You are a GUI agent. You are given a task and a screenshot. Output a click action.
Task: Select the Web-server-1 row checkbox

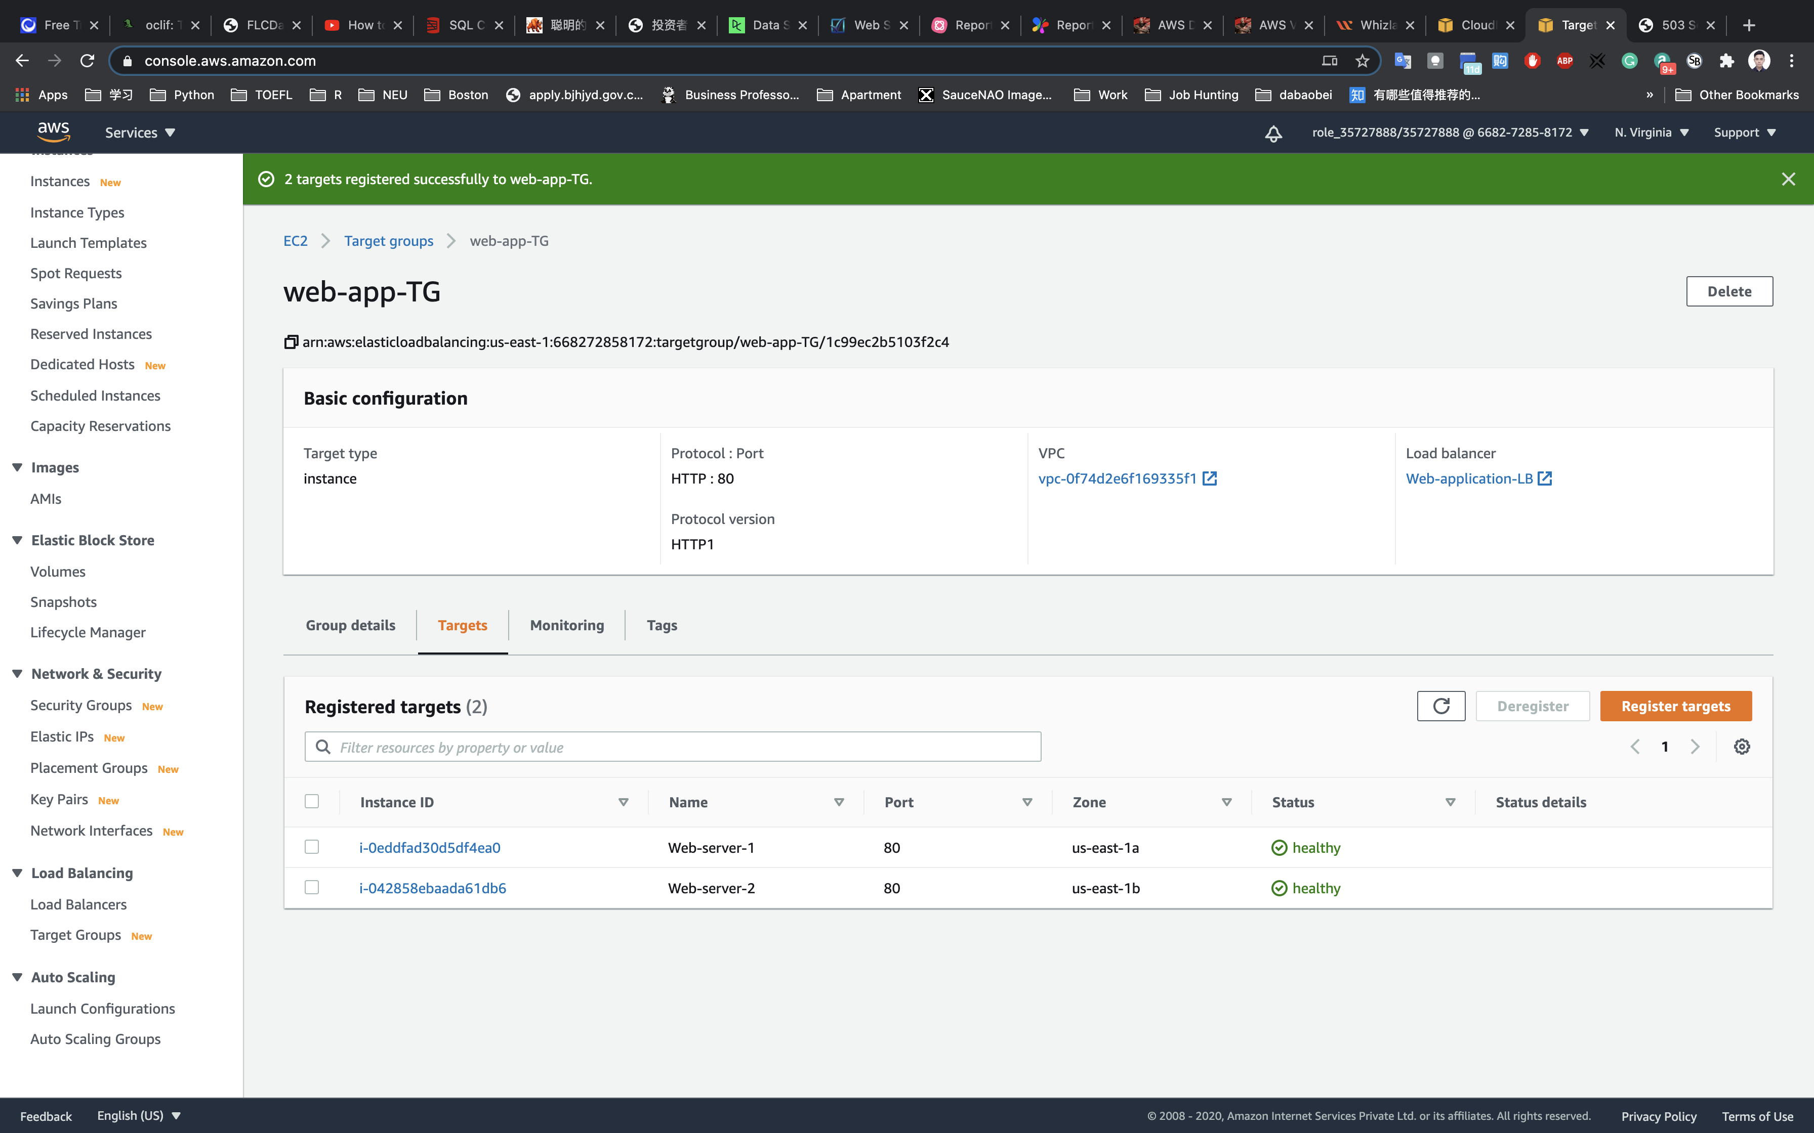click(x=312, y=847)
